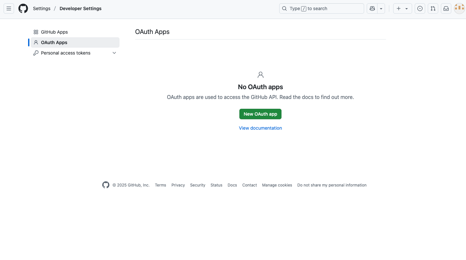Screen dimensions: 466x260
Task: Click the footer GitHub logo
Action: coord(106,185)
